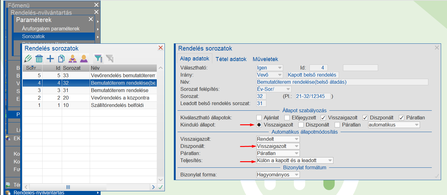Screen dimensions: 447x195
Task: Sort by the Sorr... column header
Action: tap(32, 68)
